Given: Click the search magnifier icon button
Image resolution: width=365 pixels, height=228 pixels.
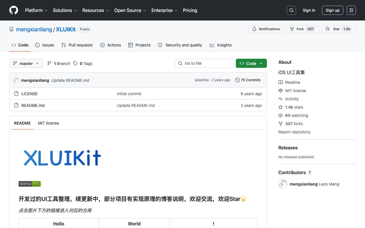Looking at the screenshot, I should [291, 10].
